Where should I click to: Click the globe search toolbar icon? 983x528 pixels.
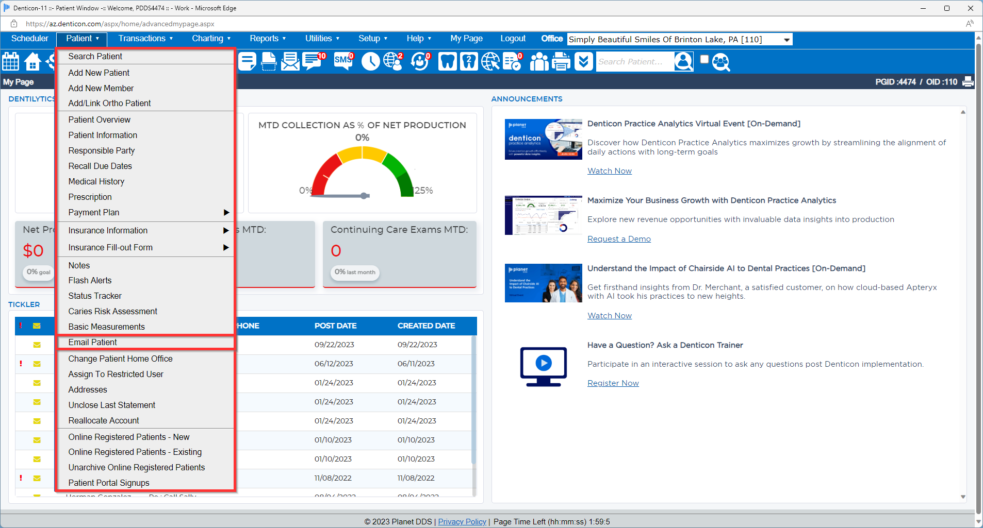490,62
